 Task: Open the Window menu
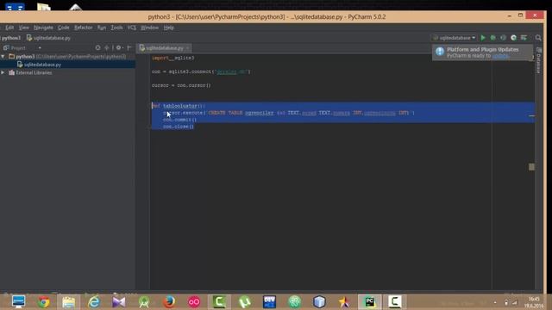pos(149,28)
